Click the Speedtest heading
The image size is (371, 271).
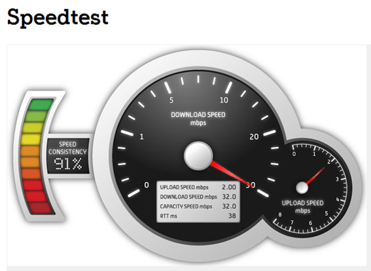pyautogui.click(x=58, y=18)
